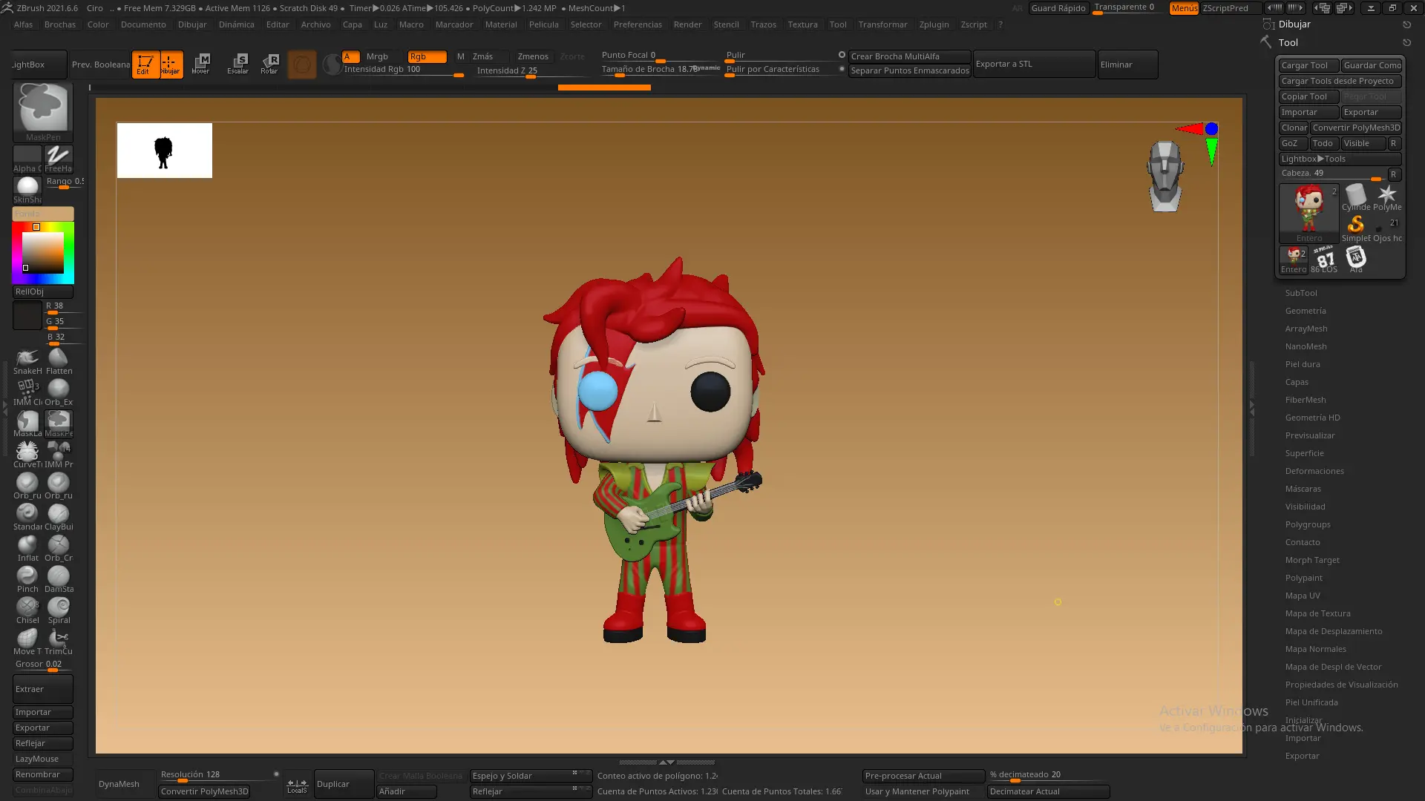Open the SkinShade material picker
This screenshot has height=801, width=1425.
click(x=27, y=190)
